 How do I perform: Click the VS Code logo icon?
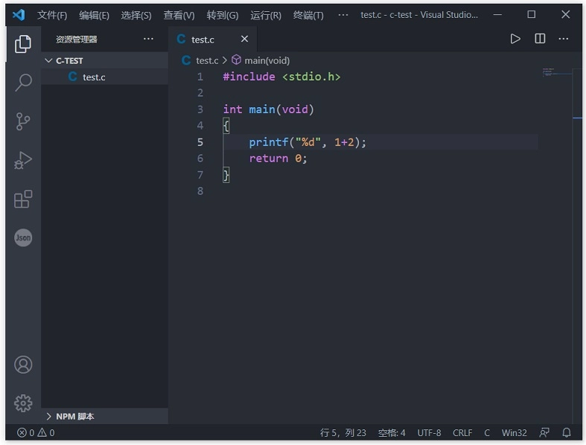[x=19, y=15]
